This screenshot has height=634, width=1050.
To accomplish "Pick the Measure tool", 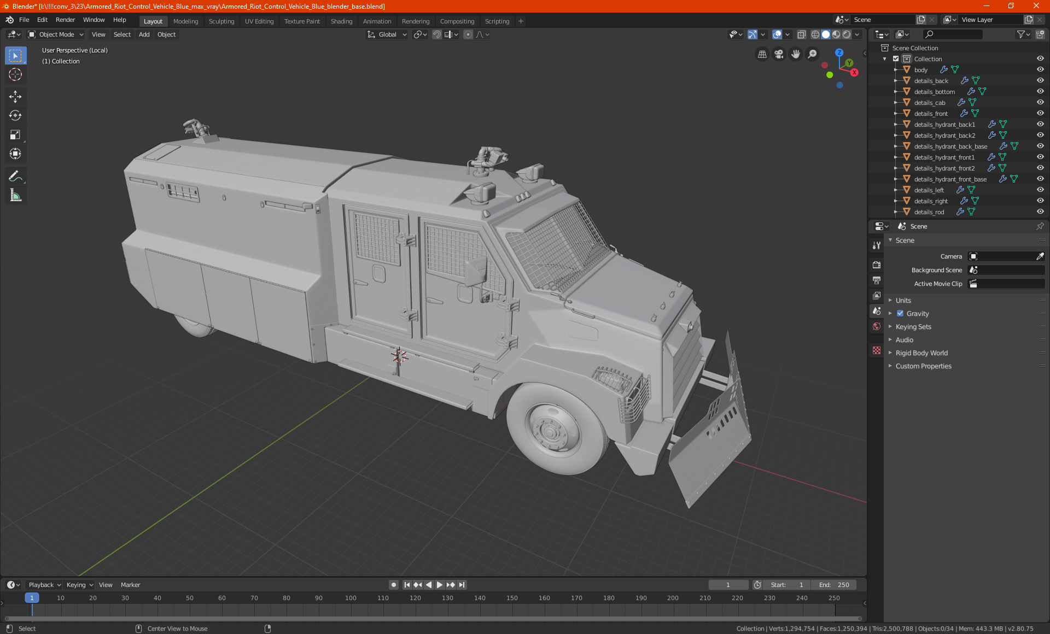I will click(15, 195).
